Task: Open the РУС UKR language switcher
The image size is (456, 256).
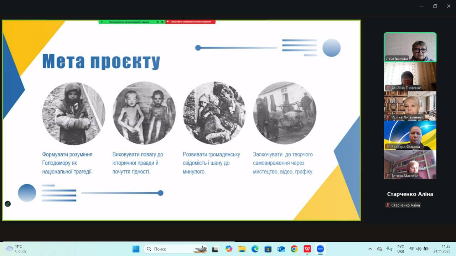Action: [400, 249]
